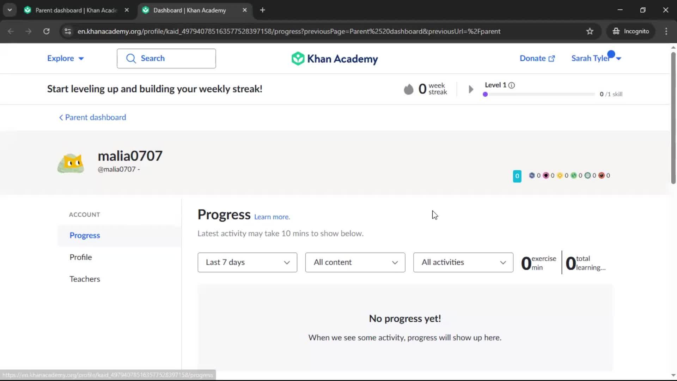Reload the page
This screenshot has height=381, width=677.
tap(46, 31)
